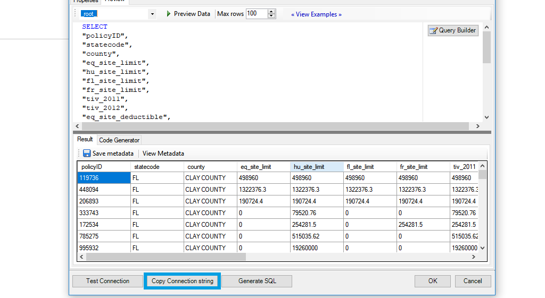
Task: Click the Generate SQL button
Action: [257, 281]
